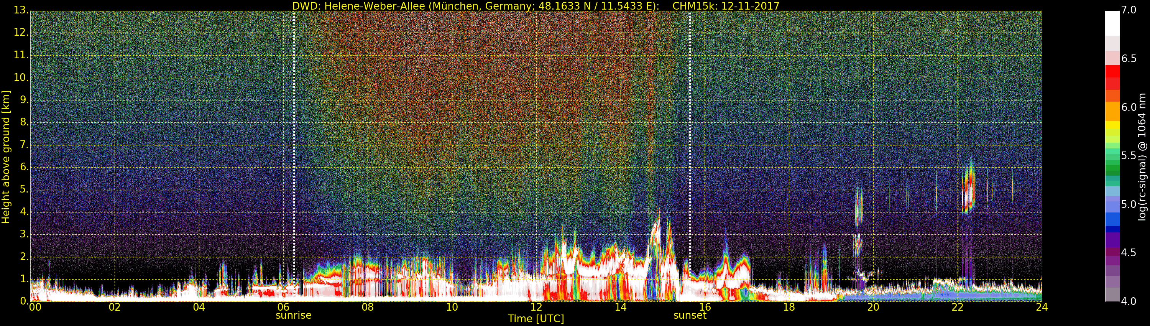The width and height of the screenshot is (1150, 326).
Task: Click the "12." tick on the height axis
Action: (x=21, y=33)
